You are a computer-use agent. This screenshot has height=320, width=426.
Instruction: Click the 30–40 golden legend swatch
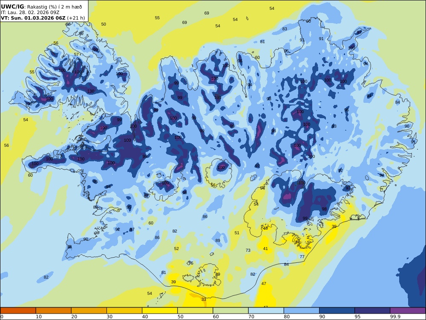(124, 311)
